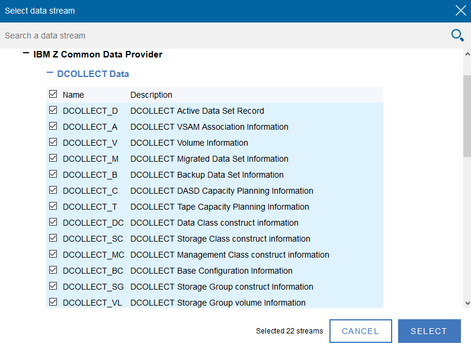Click DCOLLECT Management Class construct information text
Viewport: 471px width, 353px height.
[230, 255]
